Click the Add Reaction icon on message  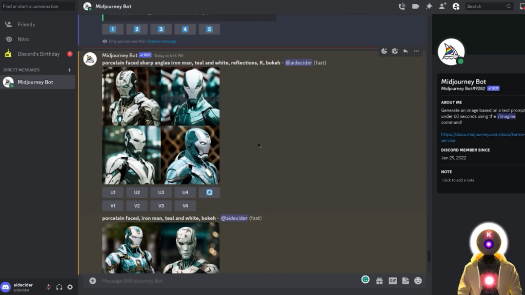coord(384,51)
